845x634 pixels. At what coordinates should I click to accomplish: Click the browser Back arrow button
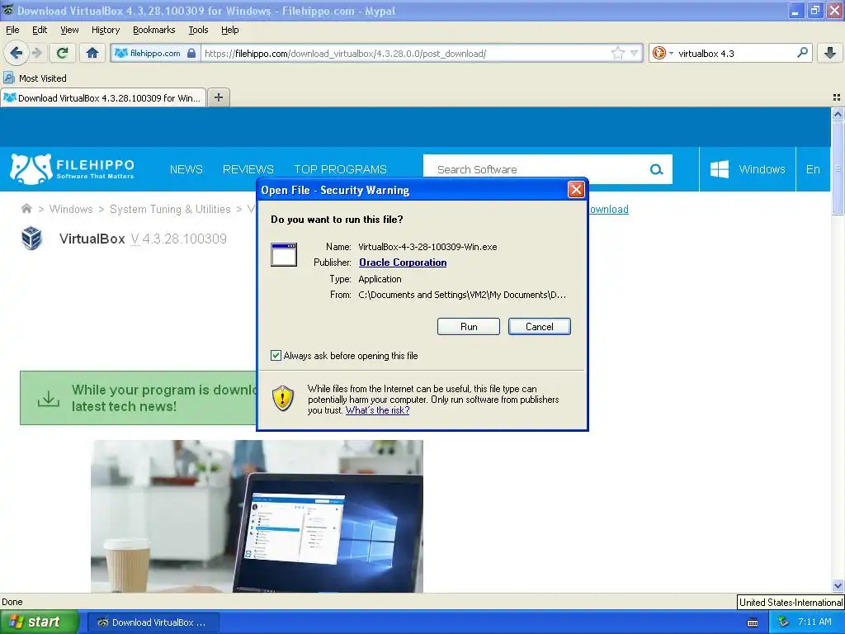pyautogui.click(x=16, y=53)
